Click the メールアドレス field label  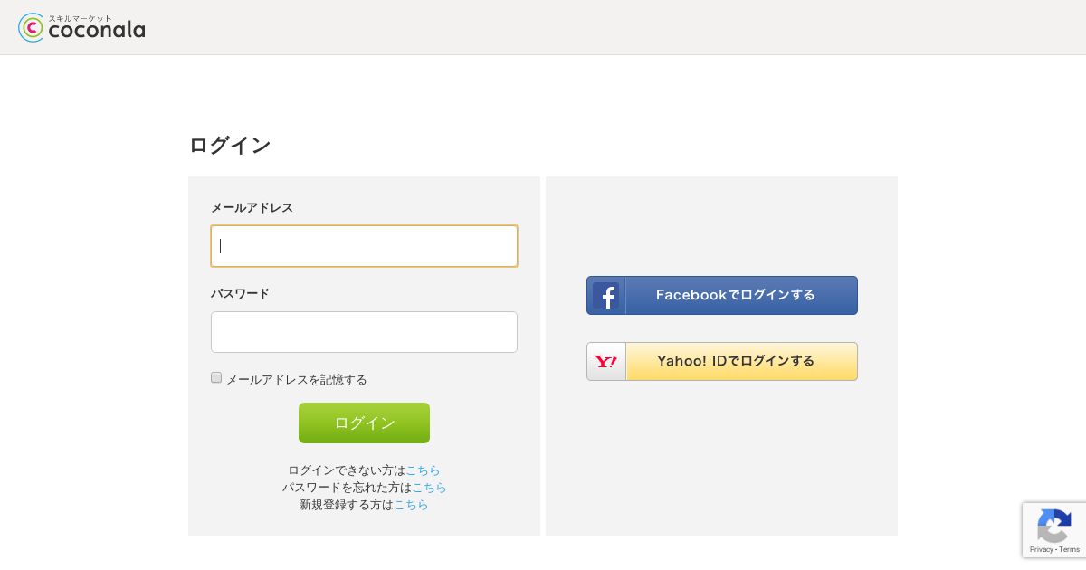(252, 208)
